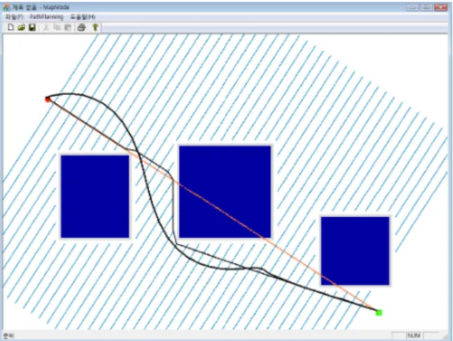Click the New document toolbar icon
This screenshot has width=453, height=341.
[x=11, y=27]
